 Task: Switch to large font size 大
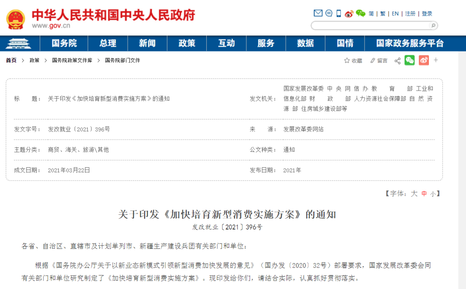click(414, 194)
